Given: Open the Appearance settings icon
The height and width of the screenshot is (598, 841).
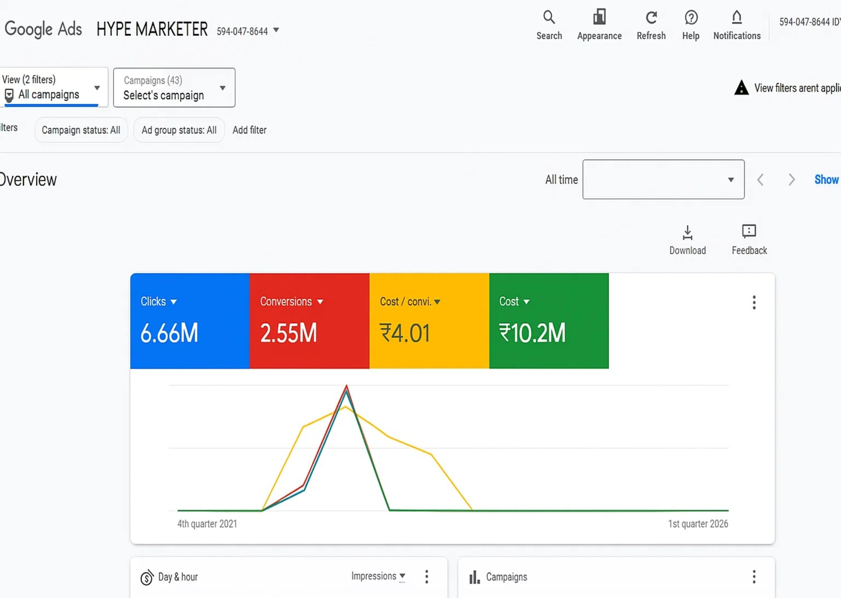Looking at the screenshot, I should (x=599, y=18).
